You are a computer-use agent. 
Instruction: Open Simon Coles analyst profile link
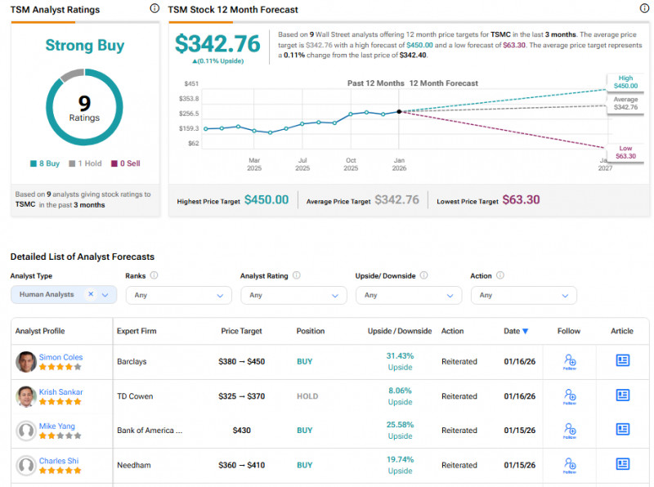[60, 357]
